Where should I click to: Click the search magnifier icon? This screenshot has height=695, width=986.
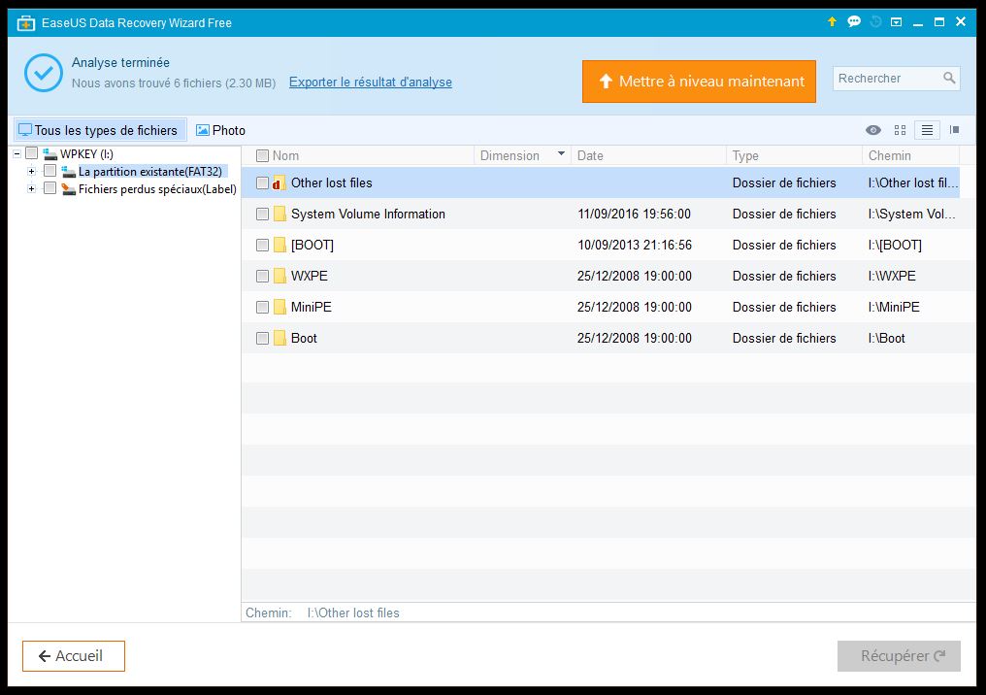coord(949,78)
